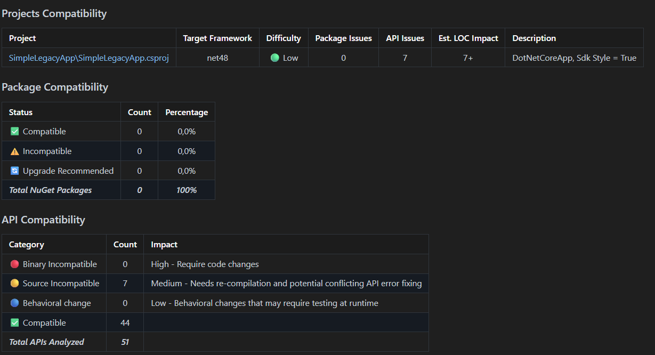655x355 pixels.
Task: Click the Difficulty column header
Action: click(284, 38)
